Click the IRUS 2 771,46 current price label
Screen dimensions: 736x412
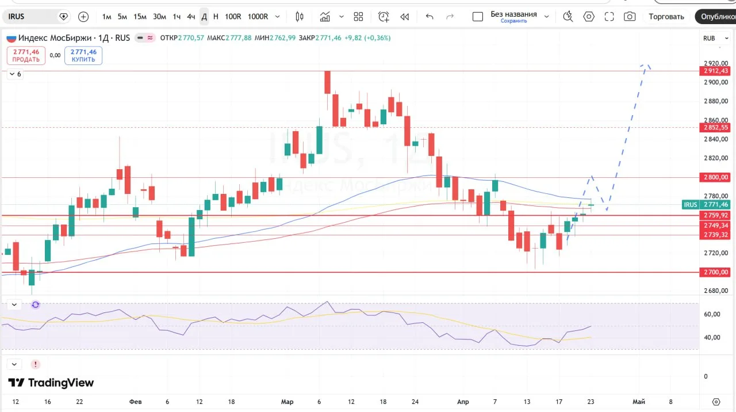(x=707, y=204)
